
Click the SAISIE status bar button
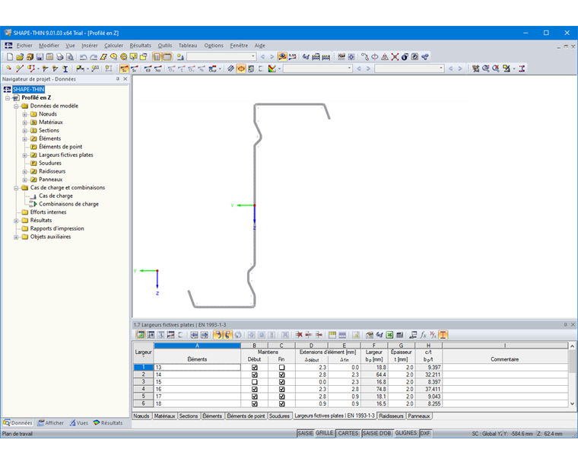click(x=305, y=433)
